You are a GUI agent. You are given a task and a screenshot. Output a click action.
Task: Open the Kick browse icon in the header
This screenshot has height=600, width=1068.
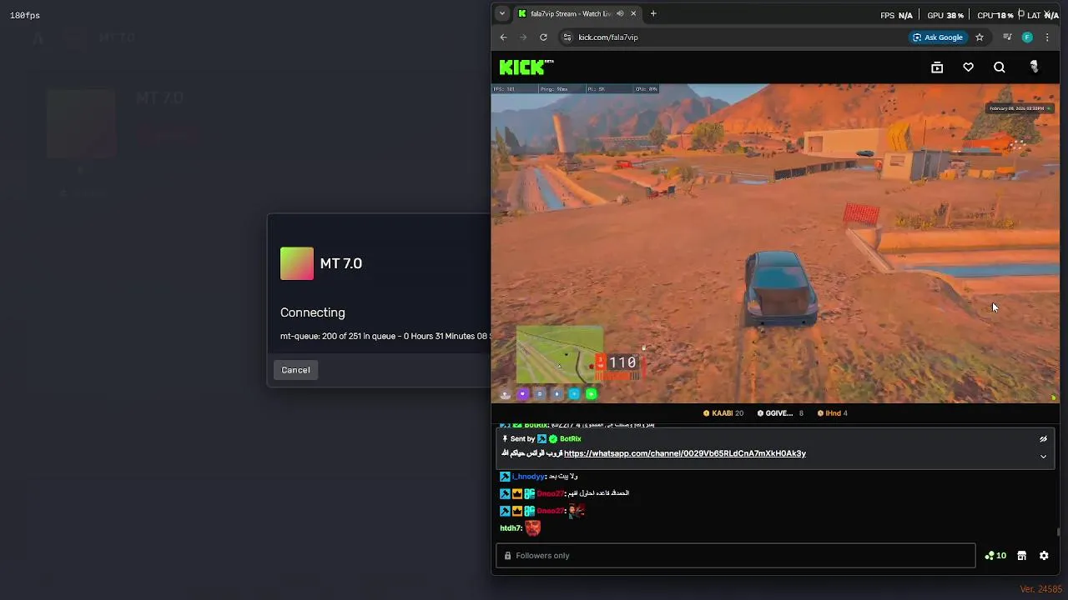point(937,67)
